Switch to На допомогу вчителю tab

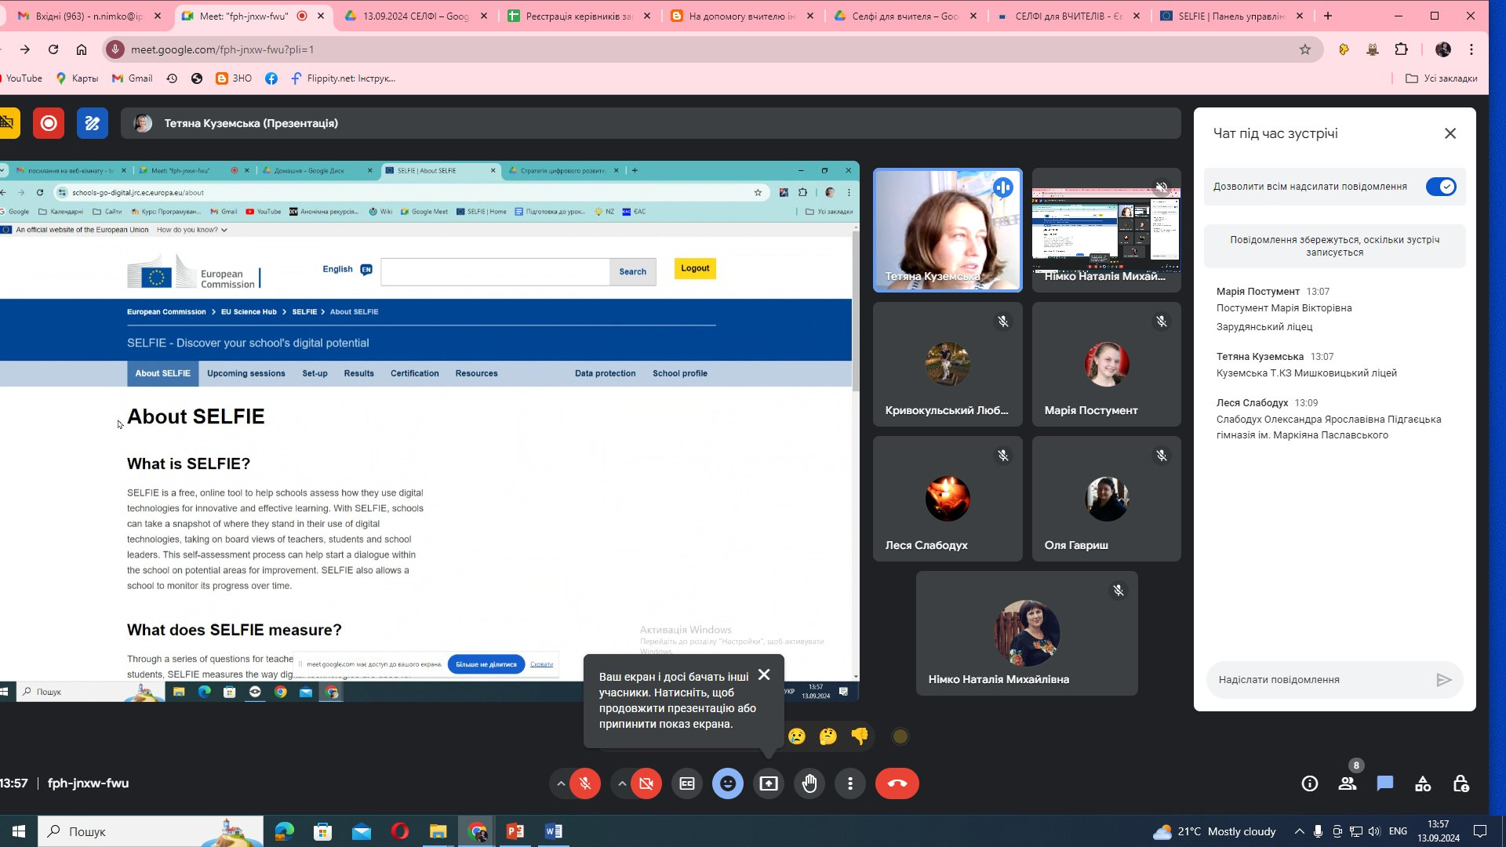[741, 16]
